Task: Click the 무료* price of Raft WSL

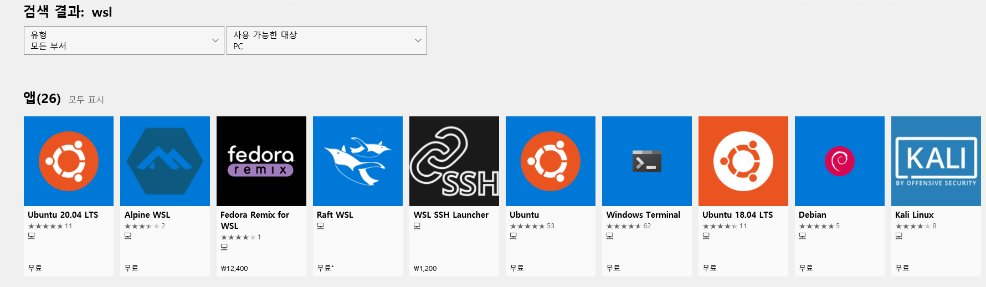Action: tap(326, 268)
